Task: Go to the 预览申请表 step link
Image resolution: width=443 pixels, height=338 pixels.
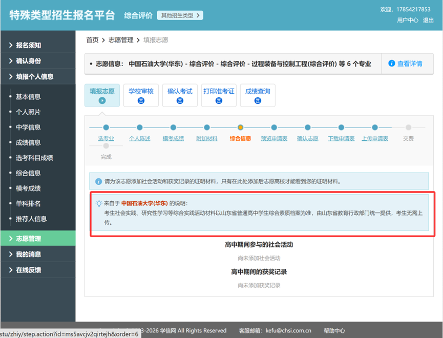Action: coord(274,138)
